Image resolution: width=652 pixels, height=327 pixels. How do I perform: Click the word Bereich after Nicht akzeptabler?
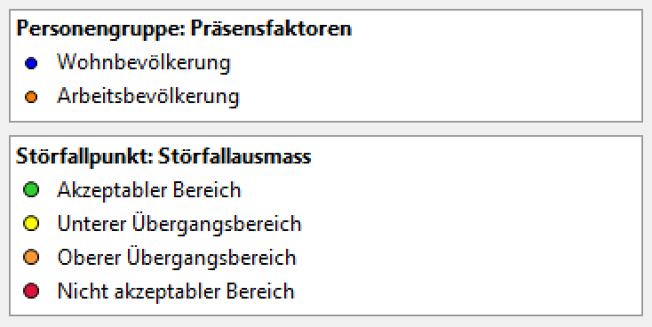tap(260, 291)
